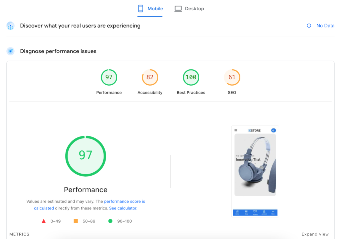Expand the metrics view
341x239 pixels.
(x=315, y=234)
